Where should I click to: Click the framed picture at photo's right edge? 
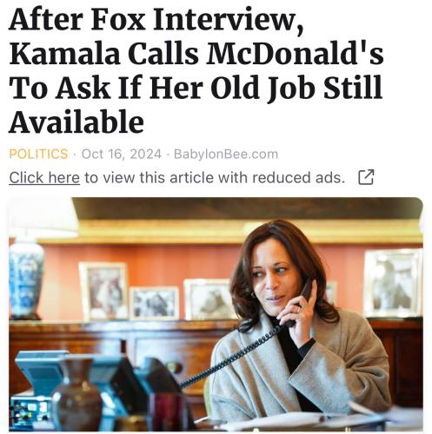point(393,283)
